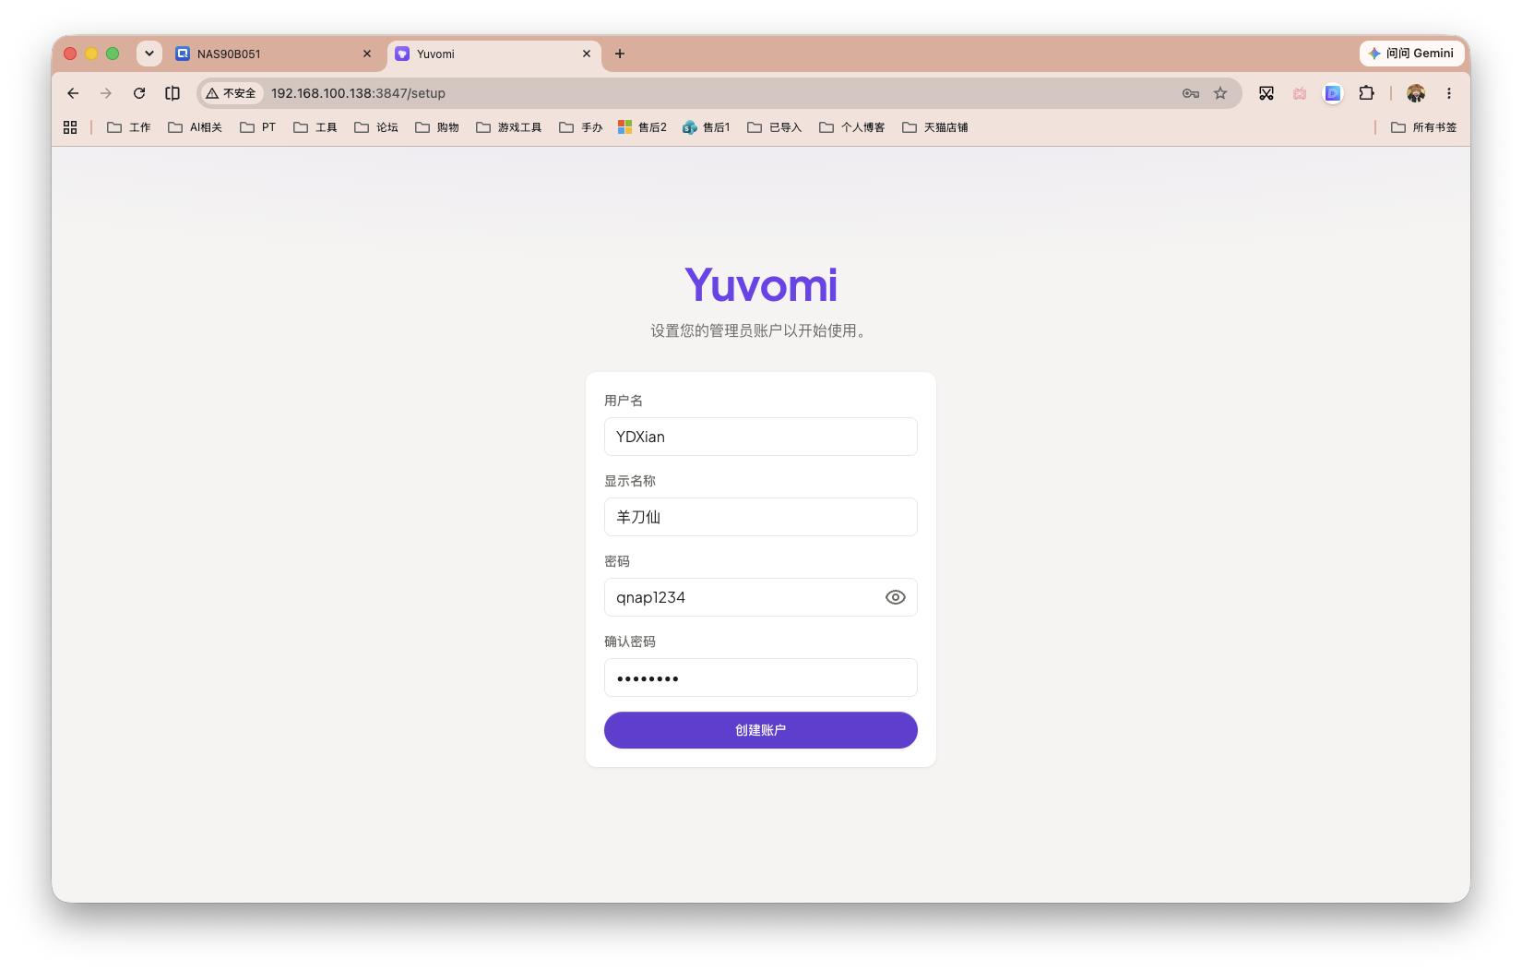The height and width of the screenshot is (971, 1522).
Task: Click the blue-purple extension icon
Action: coord(1333,93)
